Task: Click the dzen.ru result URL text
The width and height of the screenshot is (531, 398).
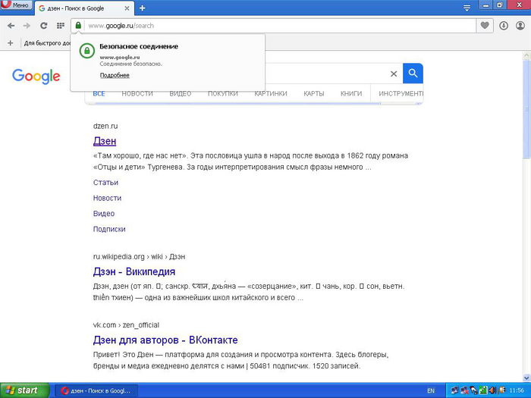Action: [105, 127]
